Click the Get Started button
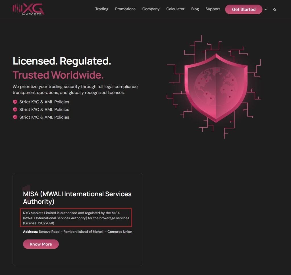 [x=244, y=9]
